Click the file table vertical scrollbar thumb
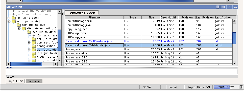The width and height of the screenshot is (244, 91). point(234,38)
